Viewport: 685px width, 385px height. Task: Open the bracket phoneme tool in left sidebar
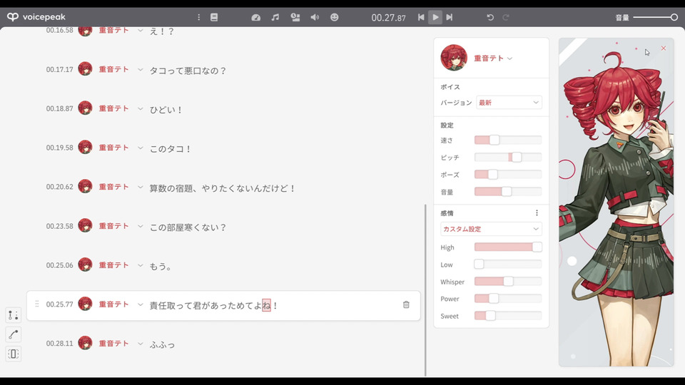pyautogui.click(x=14, y=354)
